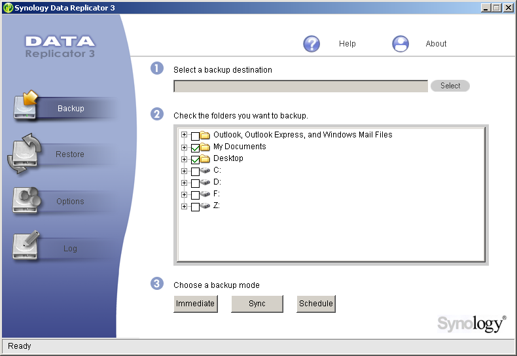The image size is (517, 356).
Task: Minimize the Data Replicator window
Action: coord(486,8)
